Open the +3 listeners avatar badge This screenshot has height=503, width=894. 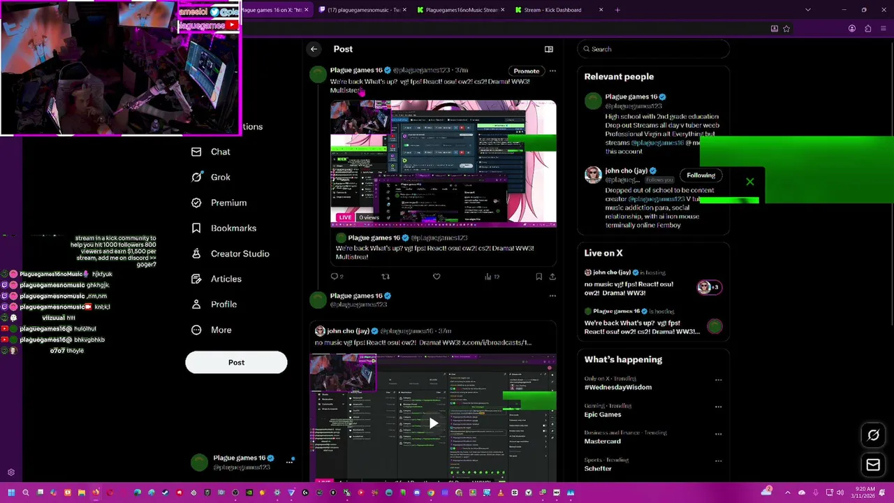tap(709, 287)
